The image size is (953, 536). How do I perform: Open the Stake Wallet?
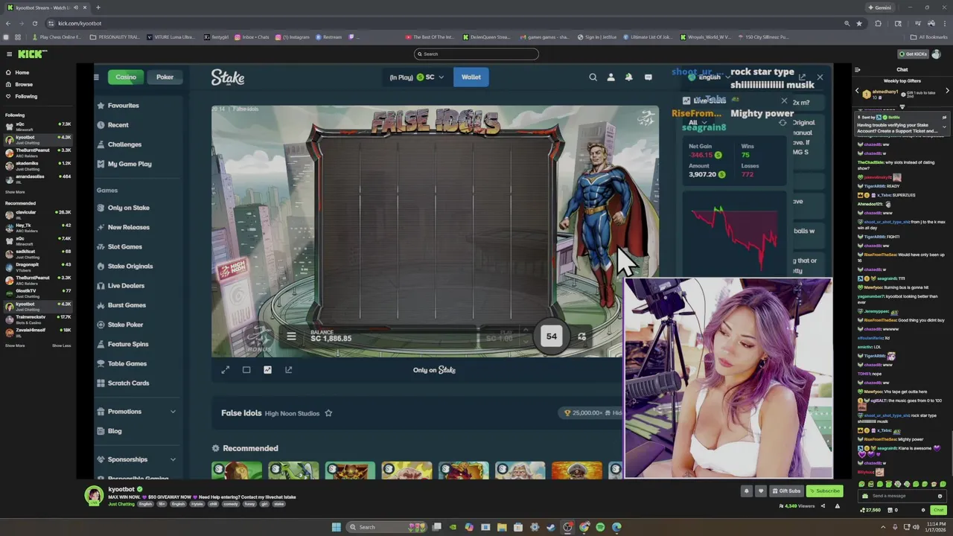tap(471, 77)
